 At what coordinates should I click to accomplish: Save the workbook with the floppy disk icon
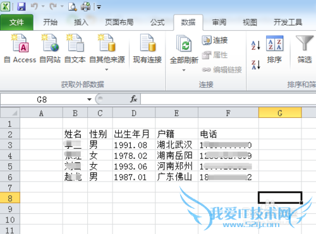point(21,7)
